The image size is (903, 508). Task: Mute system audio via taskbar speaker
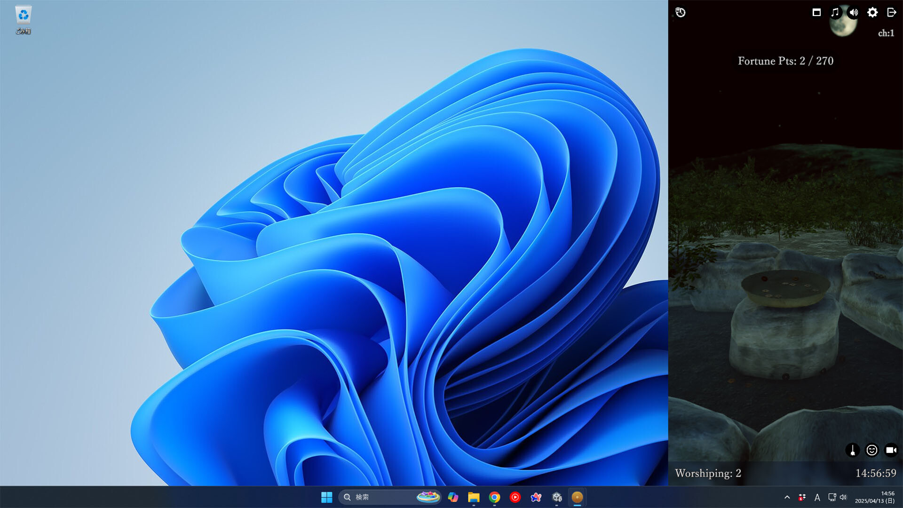843,497
